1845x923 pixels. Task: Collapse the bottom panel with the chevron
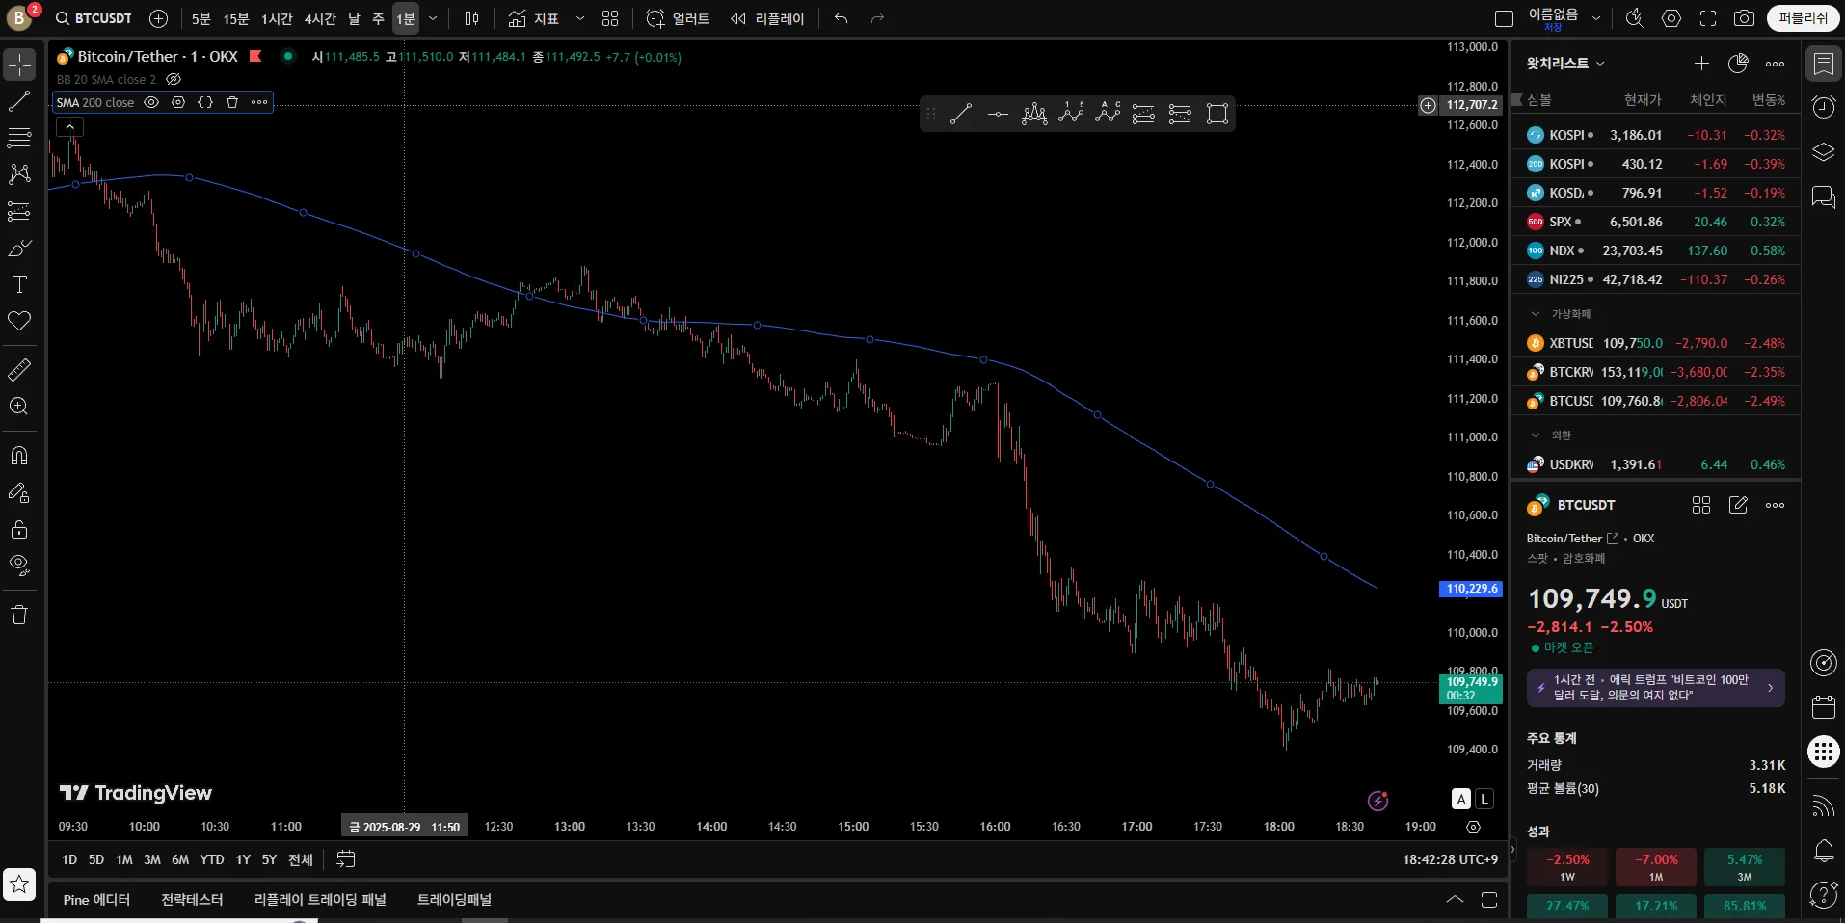1455,900
